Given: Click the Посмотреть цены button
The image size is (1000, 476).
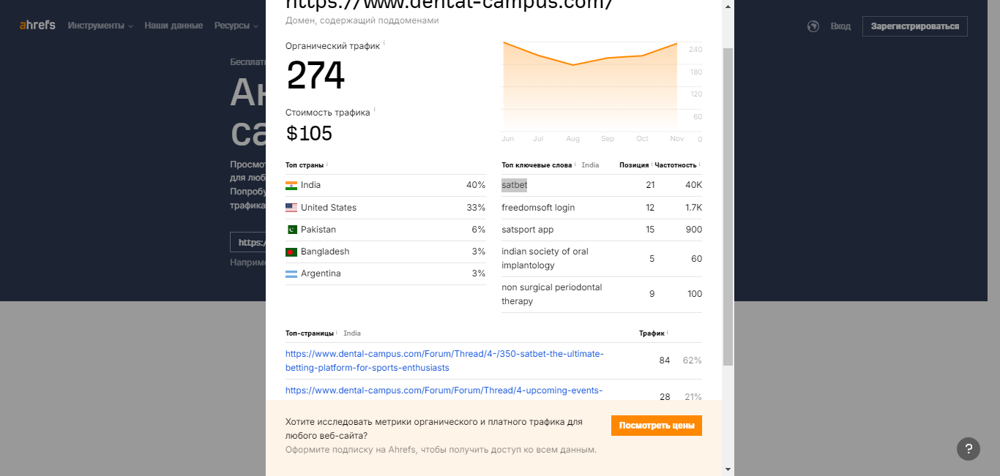Looking at the screenshot, I should 657,426.
